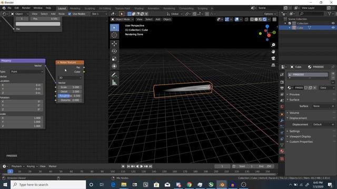Expand the Viewport Display panel

[300, 136]
